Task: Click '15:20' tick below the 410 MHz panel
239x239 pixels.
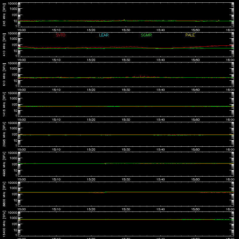Action: (x=91, y=60)
